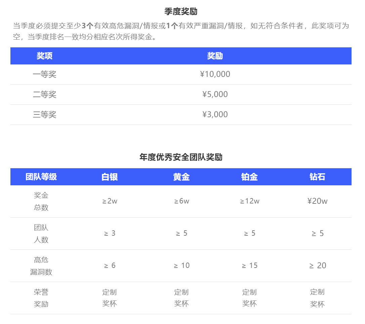Click the 奖项 column header
Viewport: 365px width, 324px height.
(x=44, y=56)
